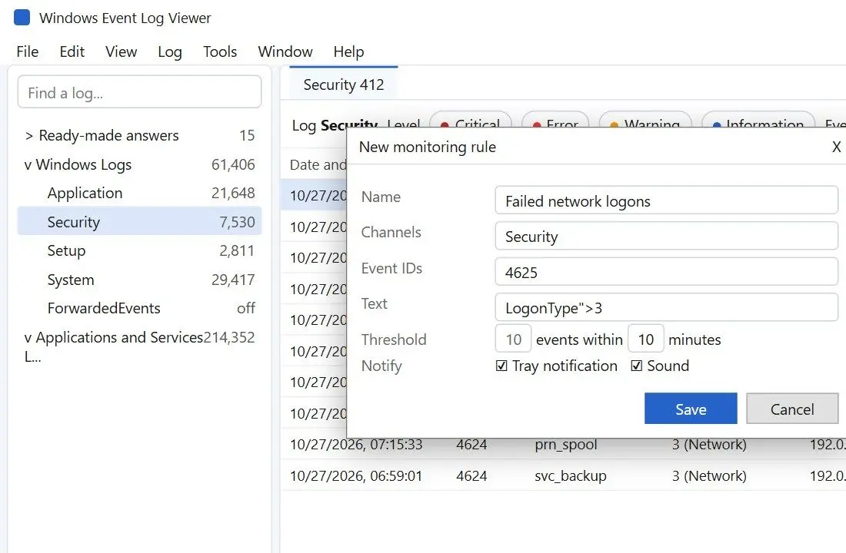
Task: Close the New monitoring rule dialog
Action: tap(836, 147)
